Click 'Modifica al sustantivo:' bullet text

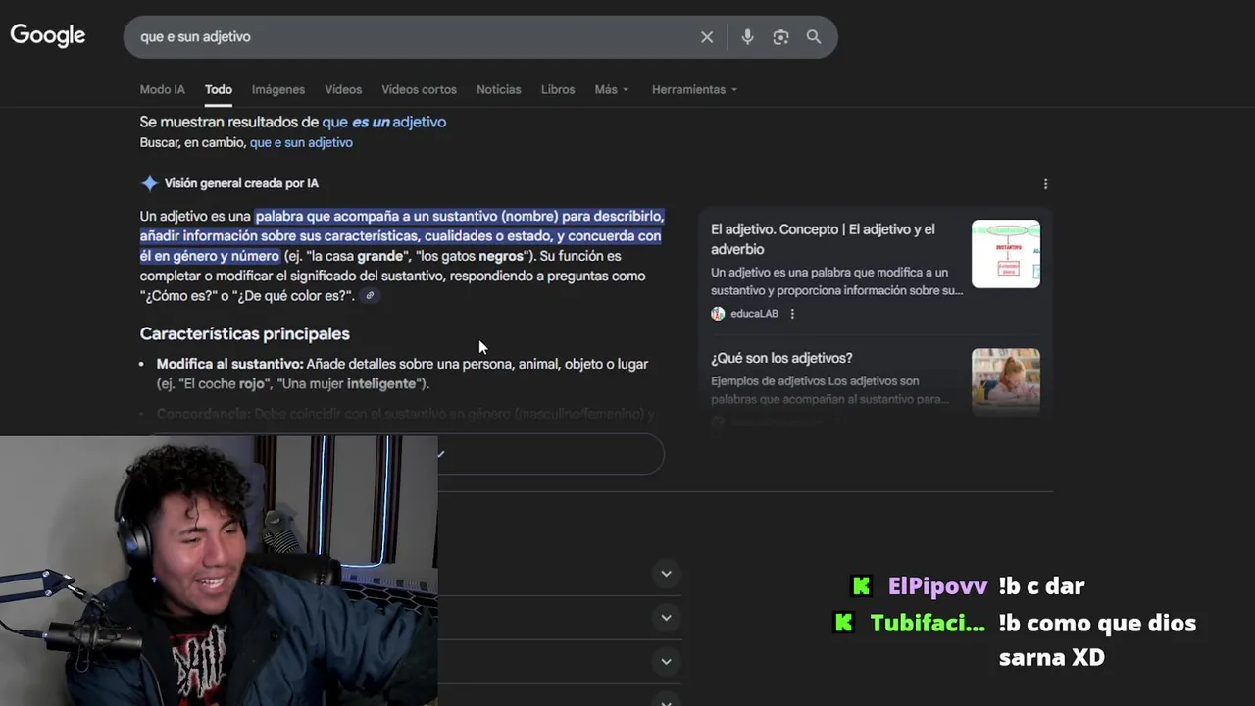pos(229,364)
